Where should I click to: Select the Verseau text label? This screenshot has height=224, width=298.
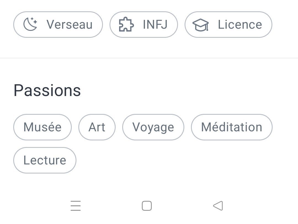pos(70,25)
